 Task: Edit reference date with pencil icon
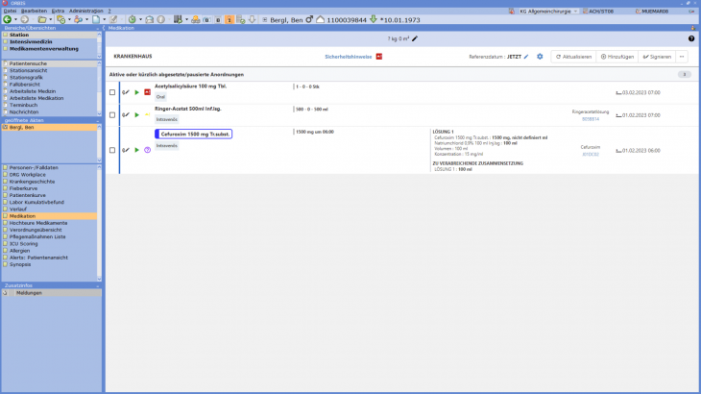click(x=526, y=57)
